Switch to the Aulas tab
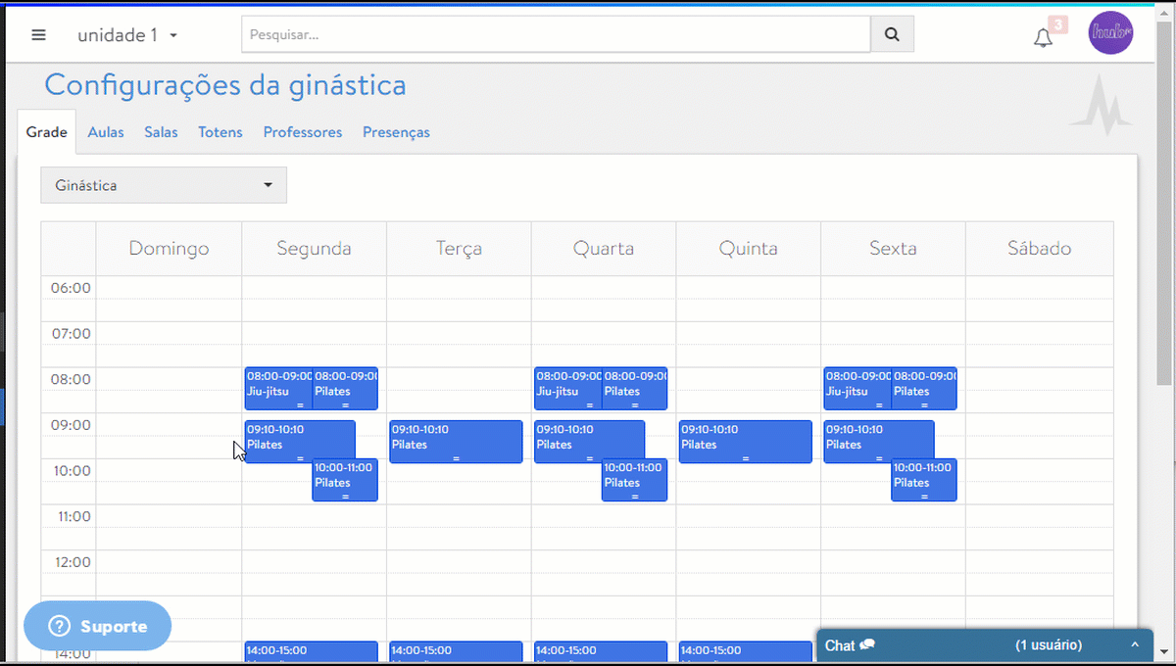This screenshot has height=666, width=1176. (106, 132)
